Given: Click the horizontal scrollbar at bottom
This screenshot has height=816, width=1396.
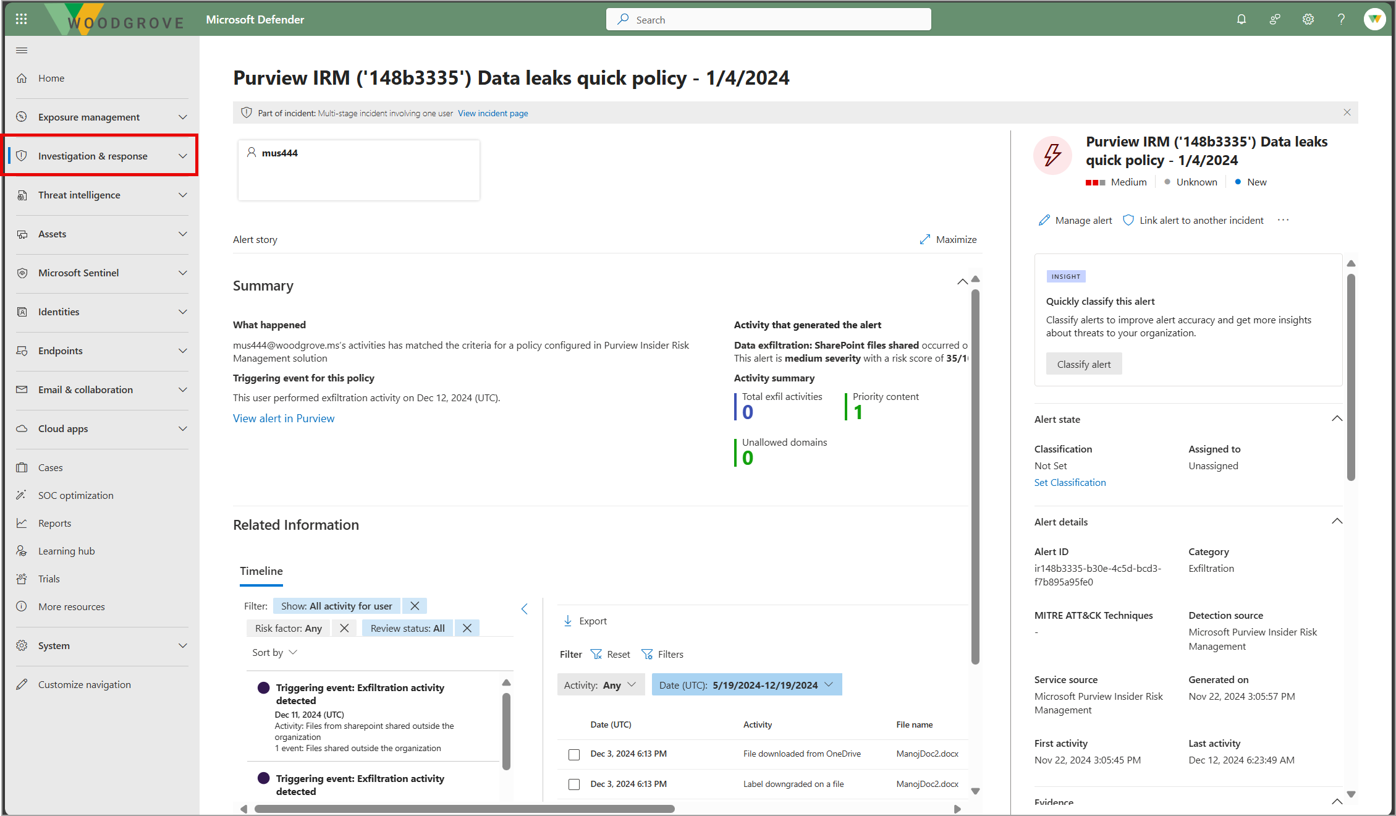Looking at the screenshot, I should 463,809.
